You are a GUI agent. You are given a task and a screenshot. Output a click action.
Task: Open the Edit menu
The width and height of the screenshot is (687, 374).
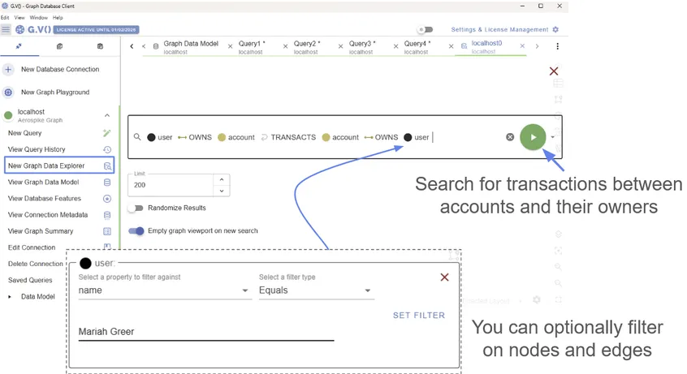click(5, 18)
